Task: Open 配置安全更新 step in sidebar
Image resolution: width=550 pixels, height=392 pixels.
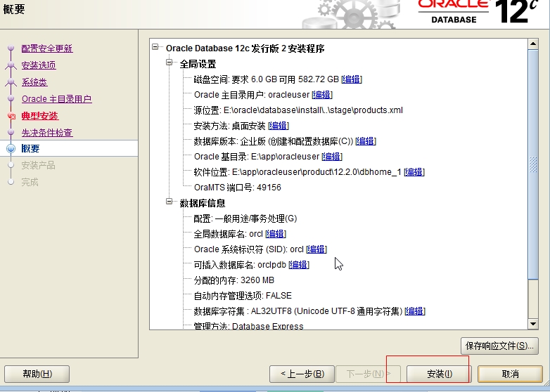Action: coord(47,48)
